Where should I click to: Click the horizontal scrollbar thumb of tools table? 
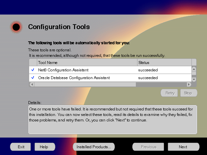pos(85,84)
